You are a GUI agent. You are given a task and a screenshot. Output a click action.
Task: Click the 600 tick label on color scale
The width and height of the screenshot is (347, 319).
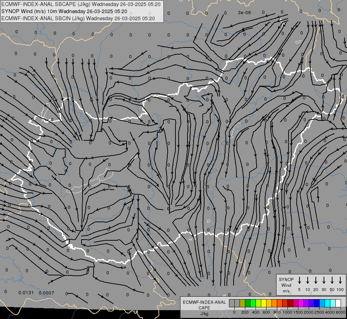(266, 312)
